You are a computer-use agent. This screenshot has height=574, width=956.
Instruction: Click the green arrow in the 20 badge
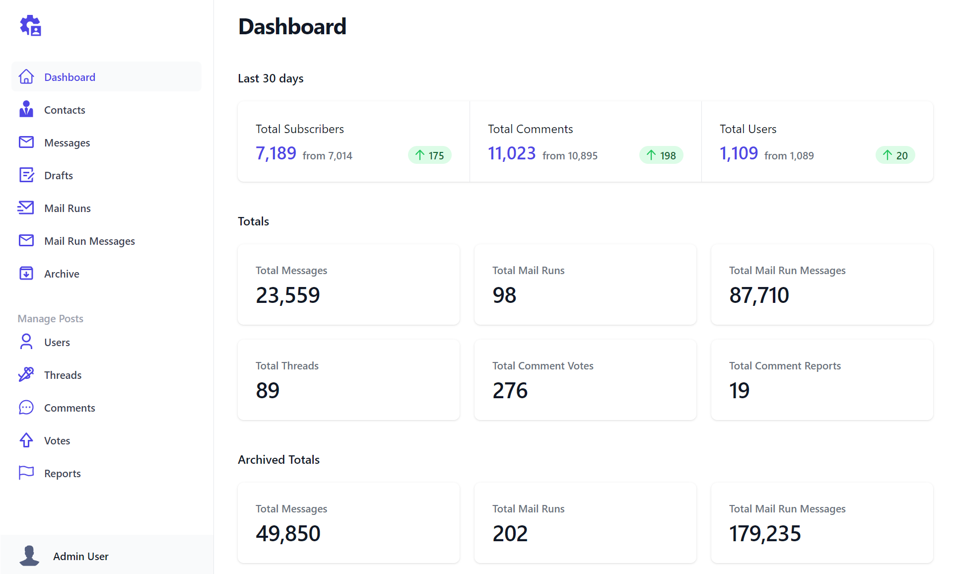888,155
